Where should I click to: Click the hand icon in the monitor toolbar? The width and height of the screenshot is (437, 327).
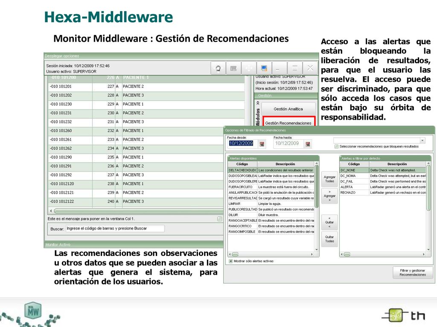218,68
